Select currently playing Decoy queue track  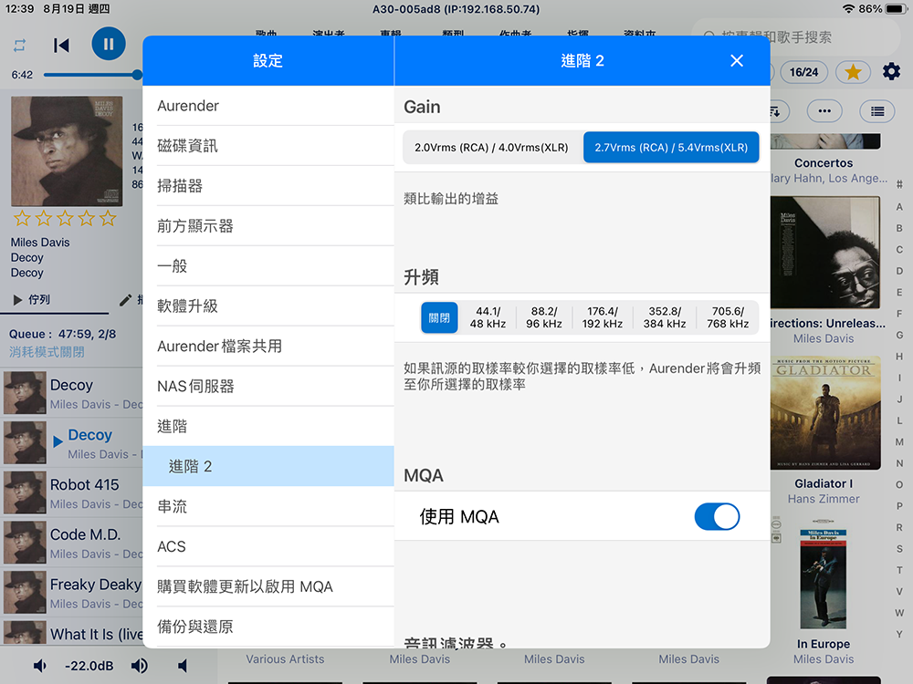point(71,443)
